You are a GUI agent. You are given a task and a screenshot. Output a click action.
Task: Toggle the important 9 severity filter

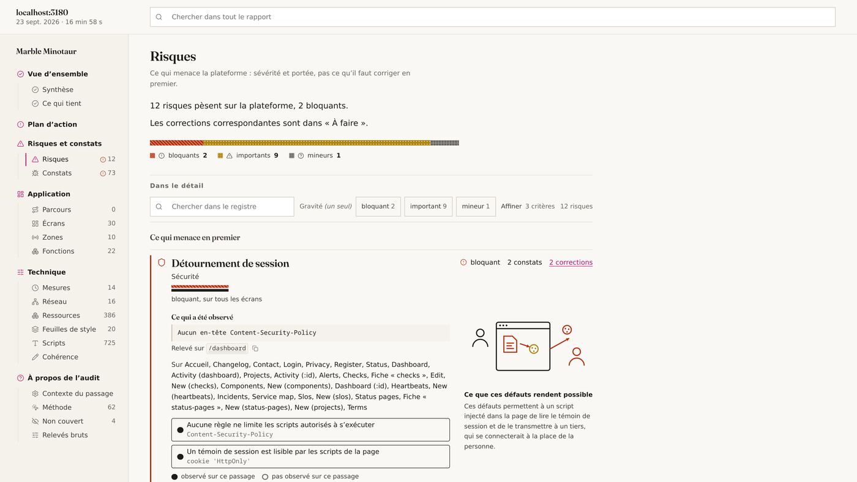(x=428, y=207)
